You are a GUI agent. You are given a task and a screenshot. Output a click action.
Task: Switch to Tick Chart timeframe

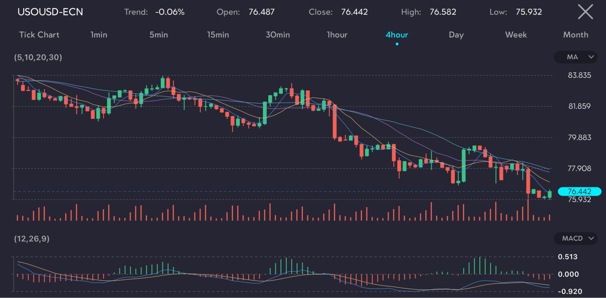tap(39, 35)
